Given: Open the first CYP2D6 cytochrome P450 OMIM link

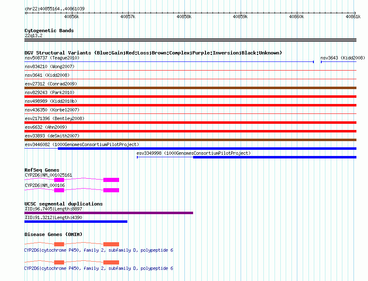Looking at the screenshot, I should pos(98,250).
